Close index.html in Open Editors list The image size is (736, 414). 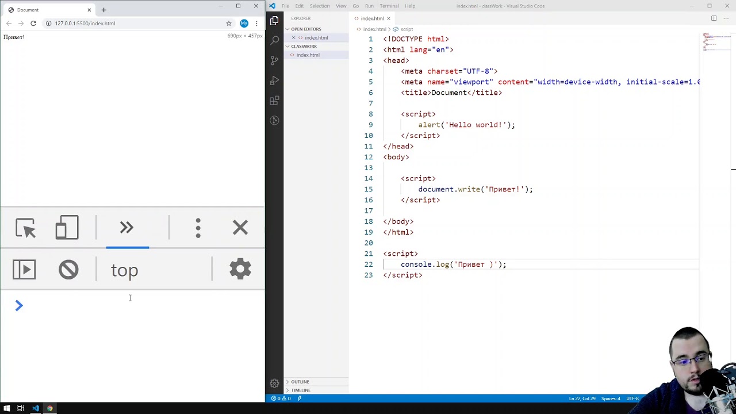(x=293, y=37)
